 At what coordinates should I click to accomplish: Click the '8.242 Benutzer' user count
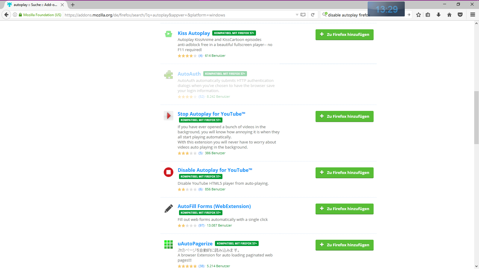pos(219,97)
